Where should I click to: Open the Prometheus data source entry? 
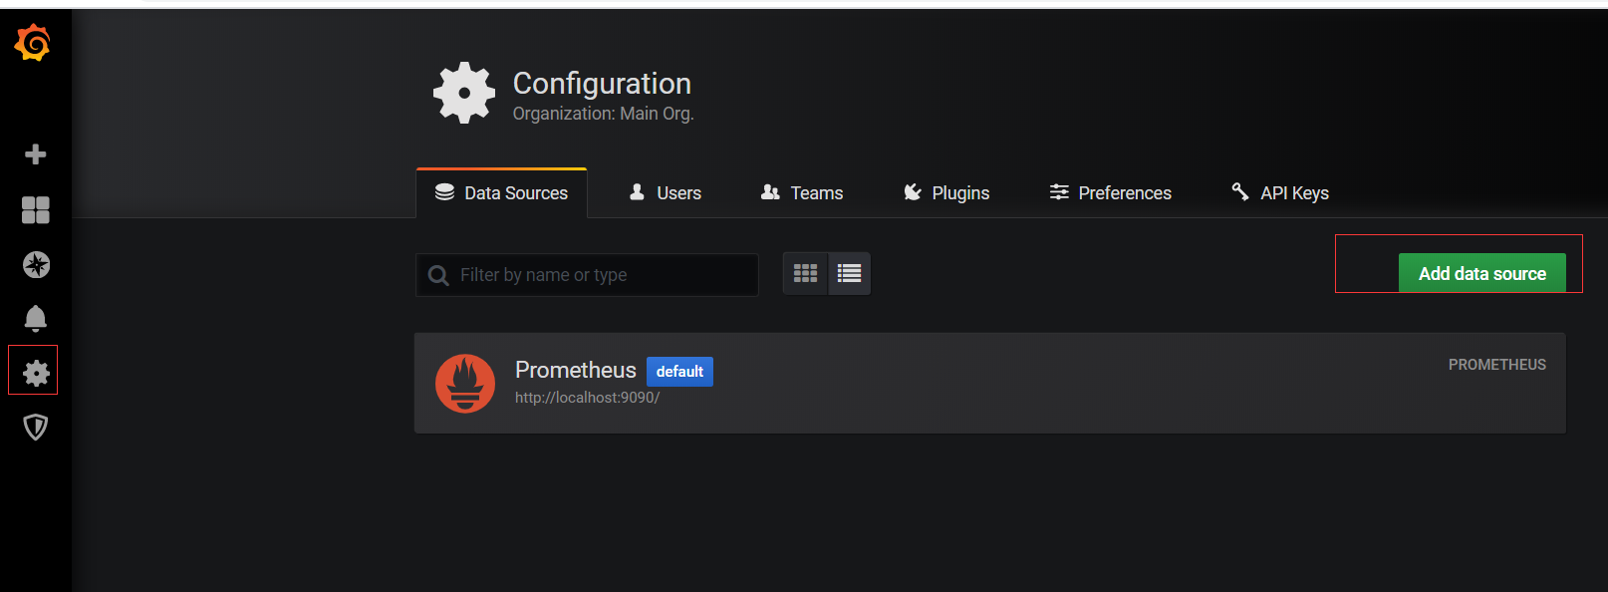click(x=575, y=370)
